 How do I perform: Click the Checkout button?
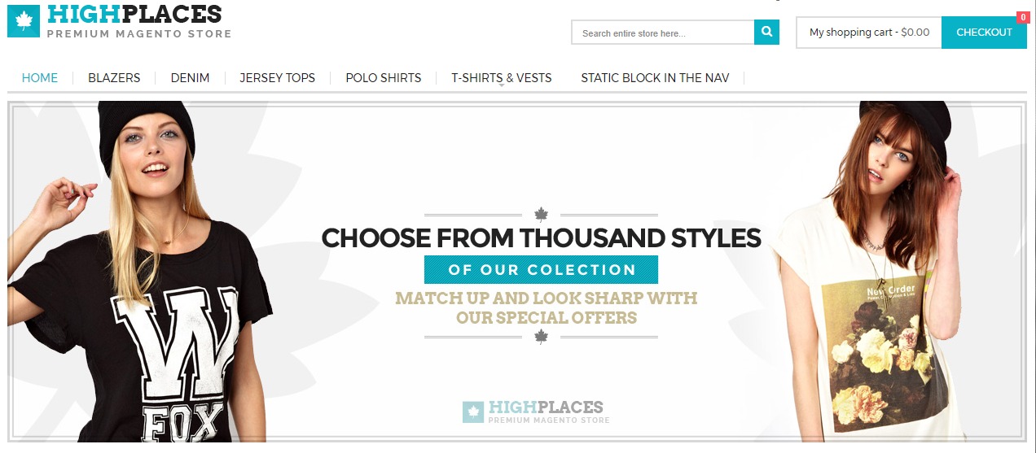tap(984, 33)
